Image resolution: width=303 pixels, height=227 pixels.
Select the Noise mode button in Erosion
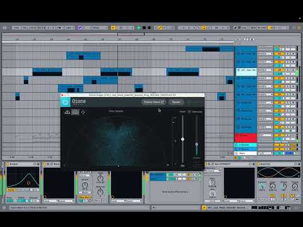[11, 190]
